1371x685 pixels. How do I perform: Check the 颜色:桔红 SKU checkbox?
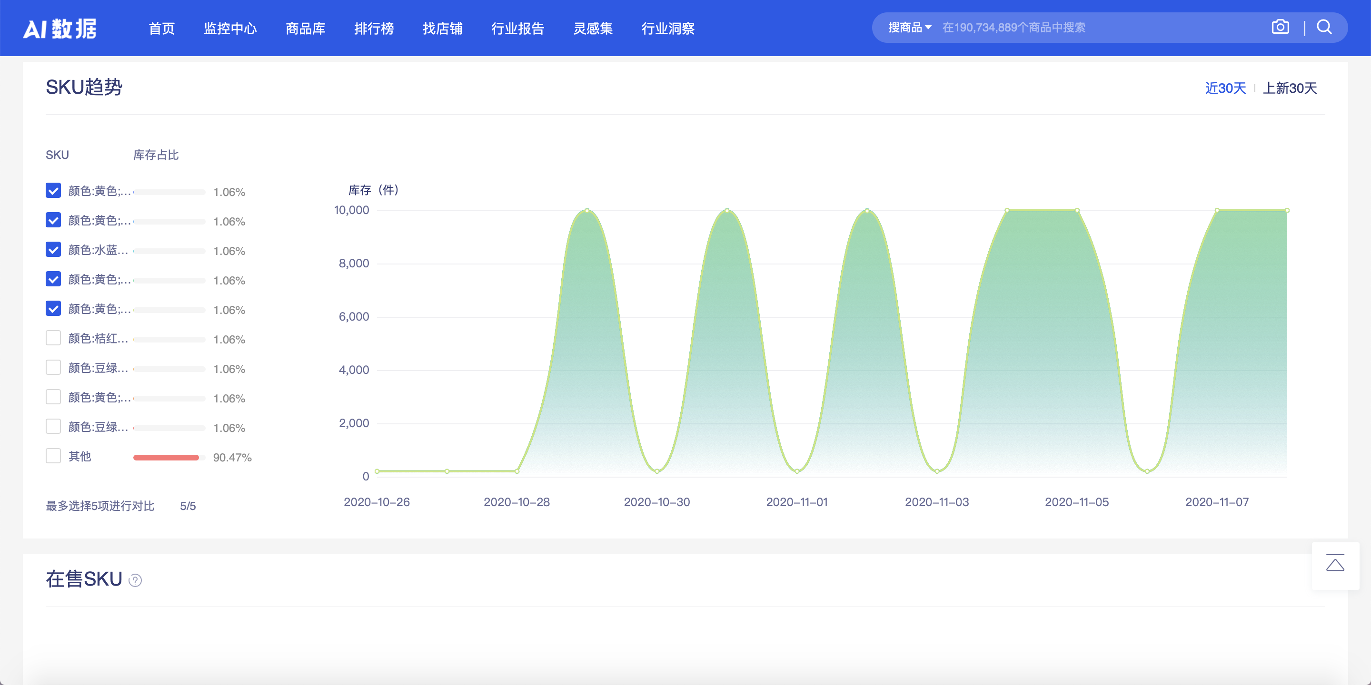pos(53,338)
